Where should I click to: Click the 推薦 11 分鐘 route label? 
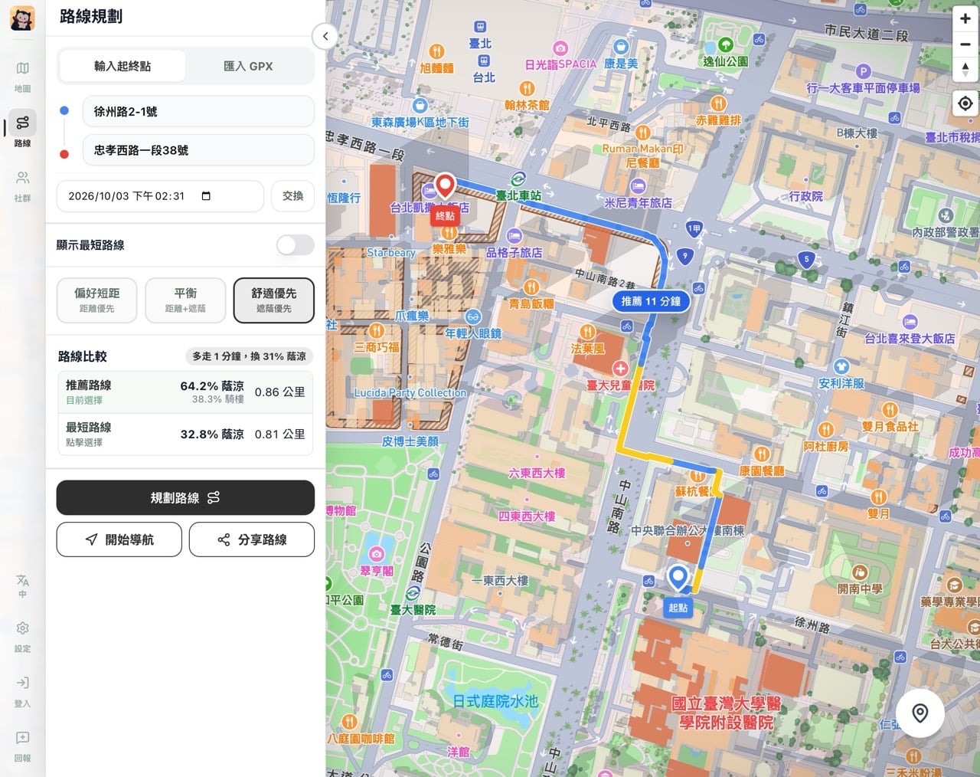click(x=651, y=301)
